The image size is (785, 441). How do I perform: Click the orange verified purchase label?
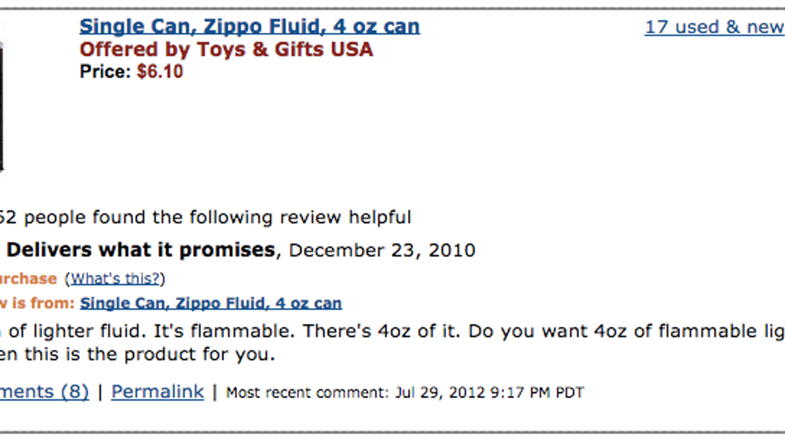coord(28,278)
